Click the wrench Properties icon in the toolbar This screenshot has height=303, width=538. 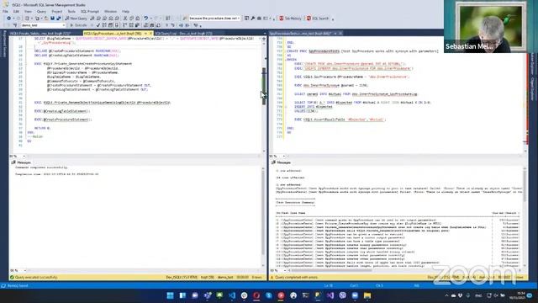[x=253, y=19]
